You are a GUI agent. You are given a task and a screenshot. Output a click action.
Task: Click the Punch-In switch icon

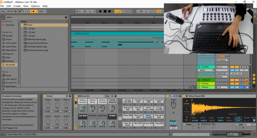[x=154, y=11]
